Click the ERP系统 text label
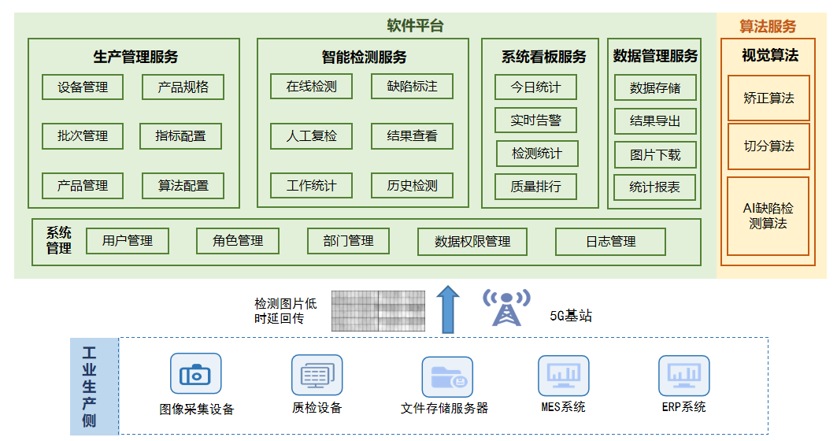Image resolution: width=837 pixels, height=441 pixels. pyautogui.click(x=683, y=407)
